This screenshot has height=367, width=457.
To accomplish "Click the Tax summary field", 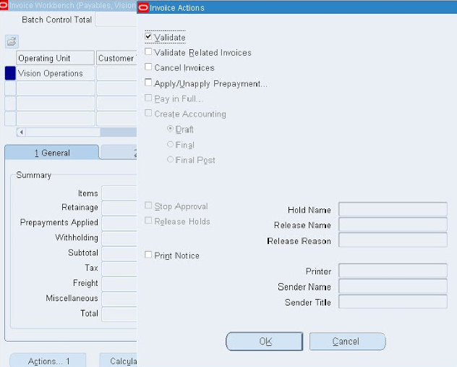I will (119, 269).
